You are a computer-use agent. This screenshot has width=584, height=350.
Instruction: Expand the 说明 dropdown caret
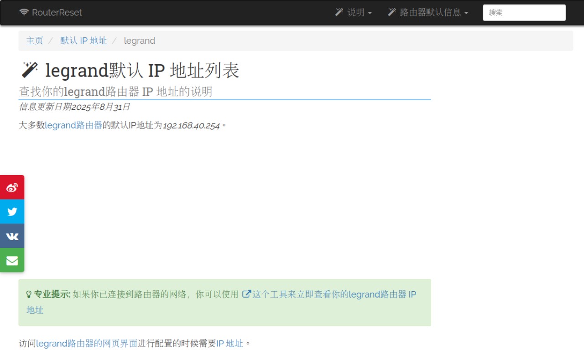[370, 13]
